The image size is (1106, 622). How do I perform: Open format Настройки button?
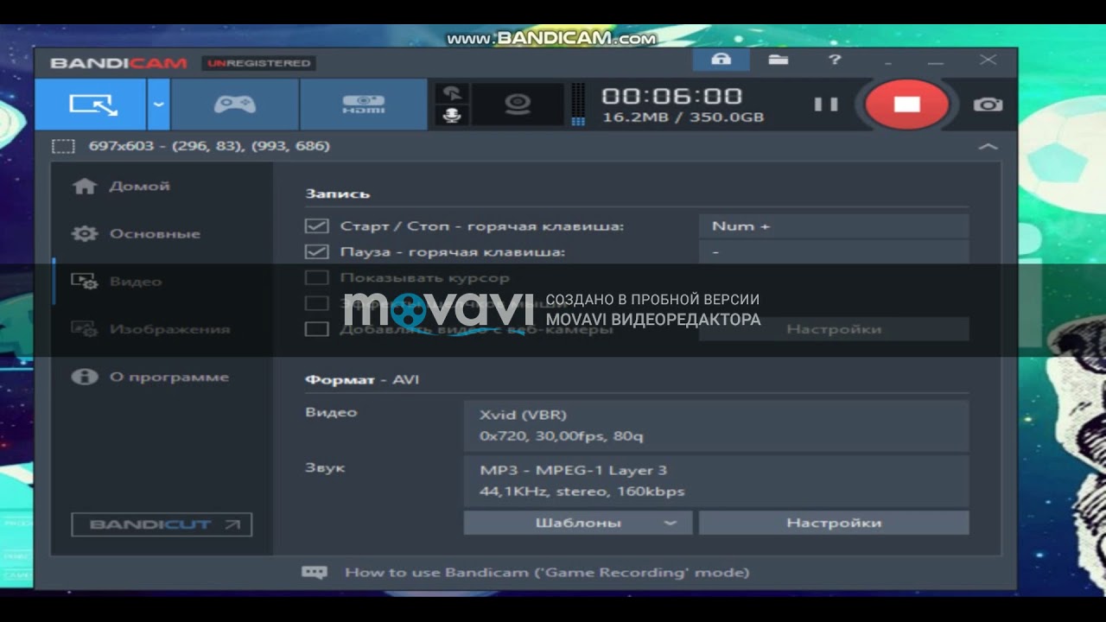click(x=834, y=523)
